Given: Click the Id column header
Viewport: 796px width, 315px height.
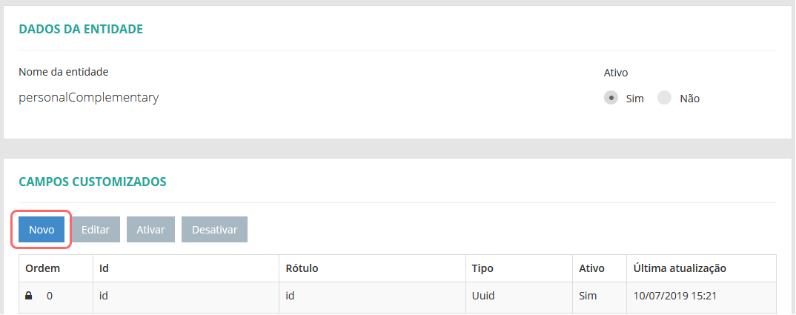Looking at the screenshot, I should [x=105, y=268].
